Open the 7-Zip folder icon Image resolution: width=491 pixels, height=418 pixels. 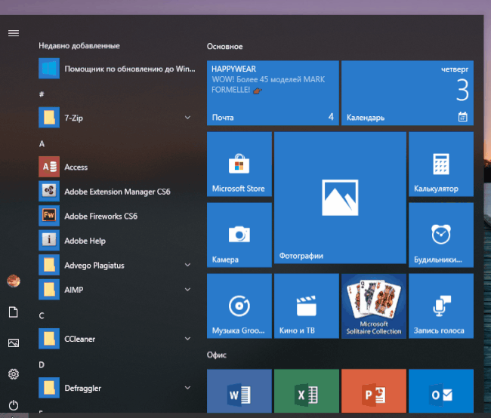point(49,118)
